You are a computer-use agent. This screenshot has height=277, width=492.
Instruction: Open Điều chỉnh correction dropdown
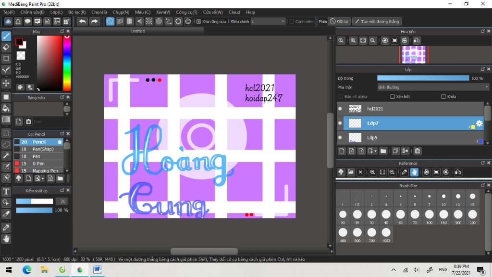pyautogui.click(x=268, y=21)
